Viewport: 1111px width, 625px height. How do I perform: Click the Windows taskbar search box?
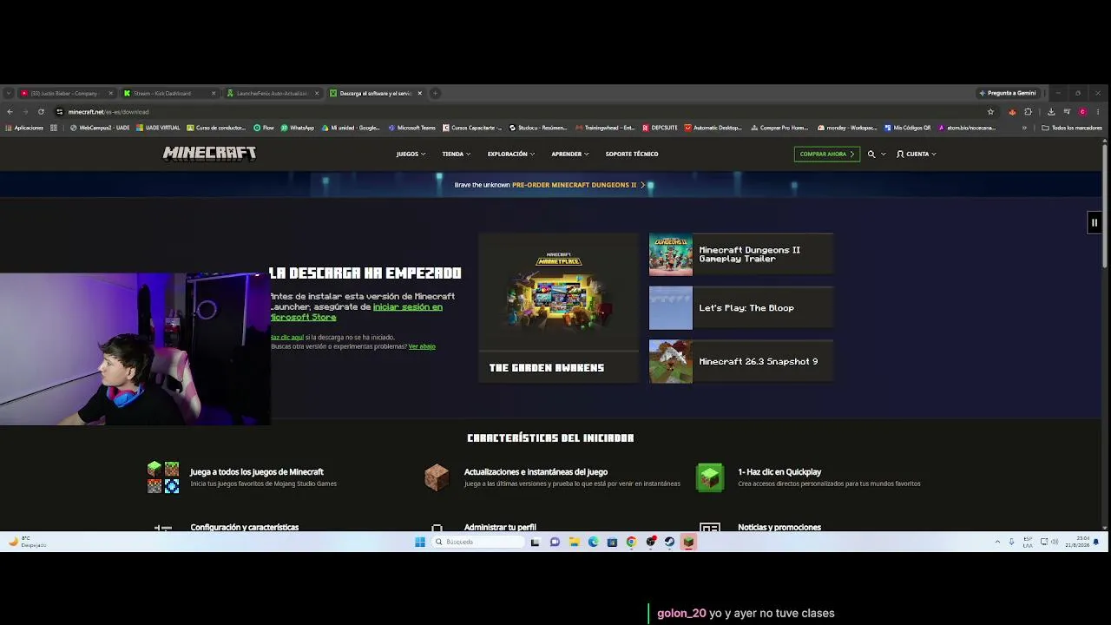coord(478,542)
